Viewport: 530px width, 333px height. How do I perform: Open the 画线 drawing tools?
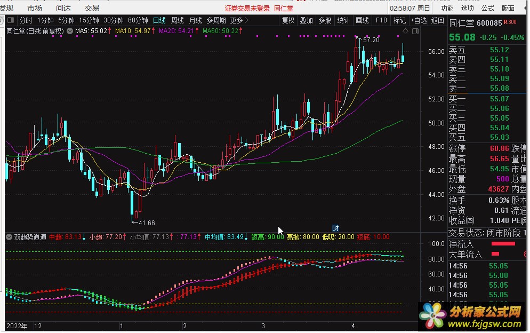click(362, 20)
